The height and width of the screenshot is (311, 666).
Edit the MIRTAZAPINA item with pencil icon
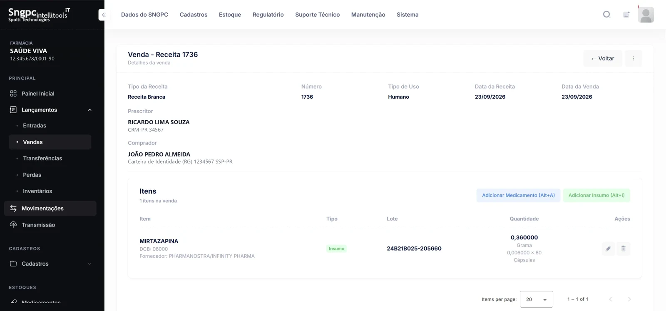tap(608, 249)
